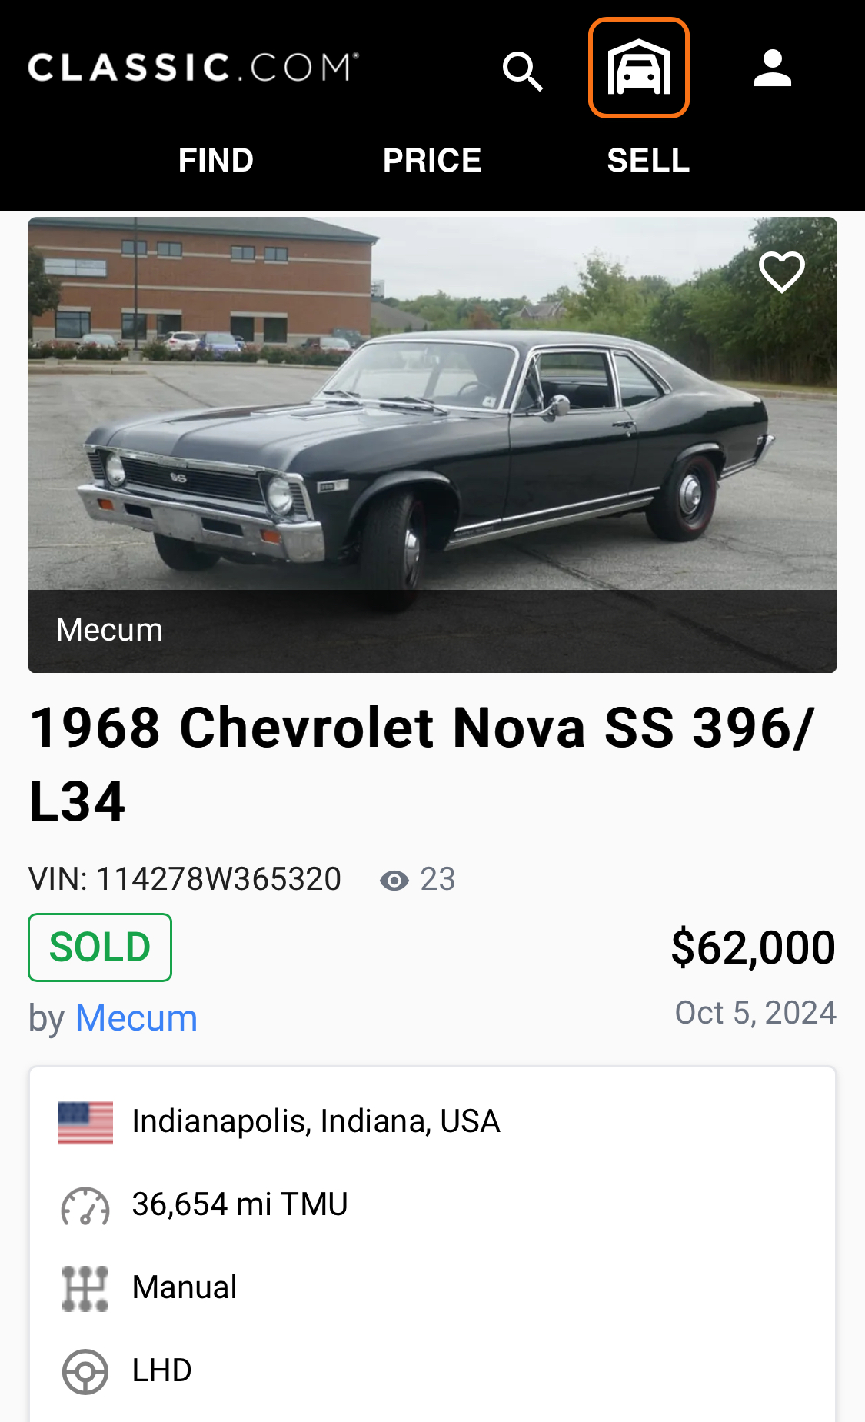The width and height of the screenshot is (865, 1422).
Task: Click the Indianapolis, Indiana, USA location
Action: [x=316, y=1121]
